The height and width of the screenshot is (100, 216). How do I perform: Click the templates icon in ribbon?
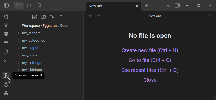(6, 52)
